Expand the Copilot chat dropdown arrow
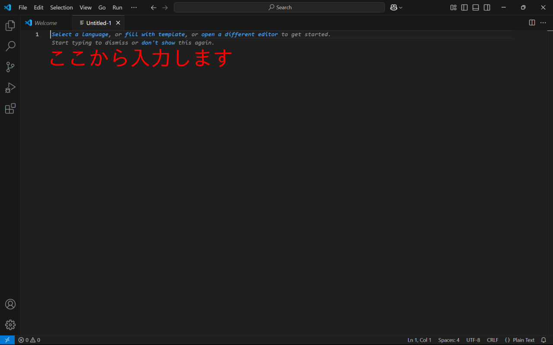The height and width of the screenshot is (345, 553). tap(401, 7)
